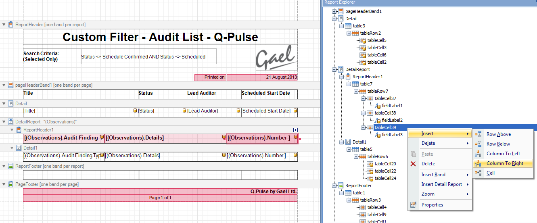Image resolution: width=537 pixels, height=223 pixels.
Task: Click the Cell insert icon
Action: coord(478,173)
